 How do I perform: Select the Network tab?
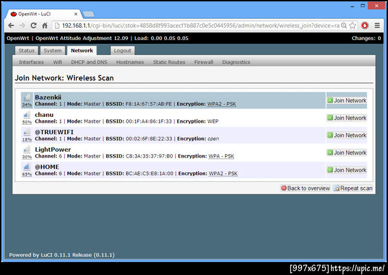click(82, 50)
